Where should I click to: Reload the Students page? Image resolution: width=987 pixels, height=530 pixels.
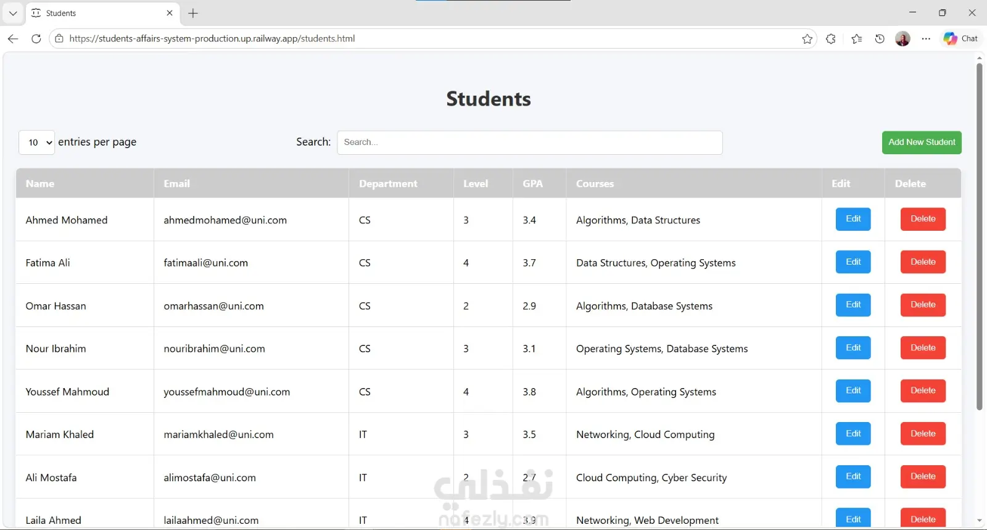coord(36,38)
